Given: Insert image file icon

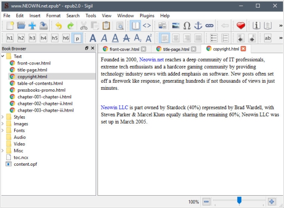Looking at the screenshot, I should click(176, 26).
